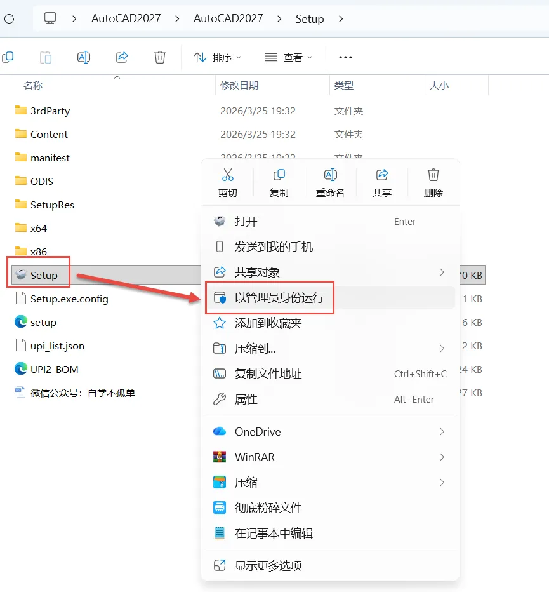Expand the 压缩 submenu

pyautogui.click(x=330, y=482)
